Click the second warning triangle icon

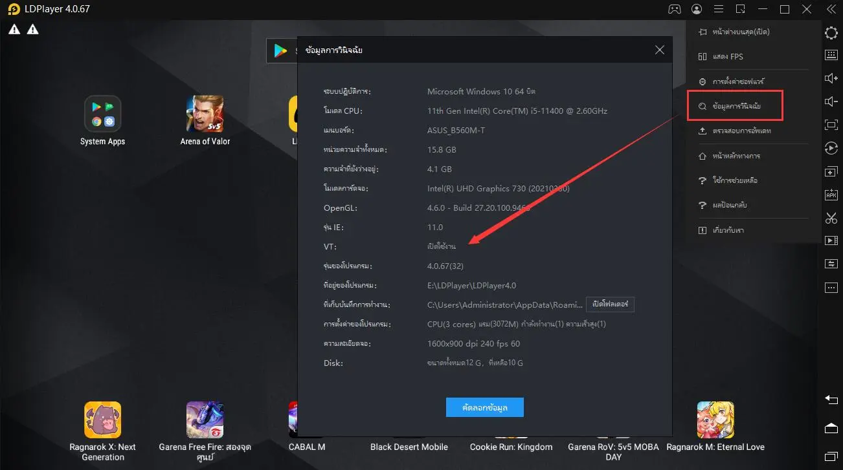[32, 30]
